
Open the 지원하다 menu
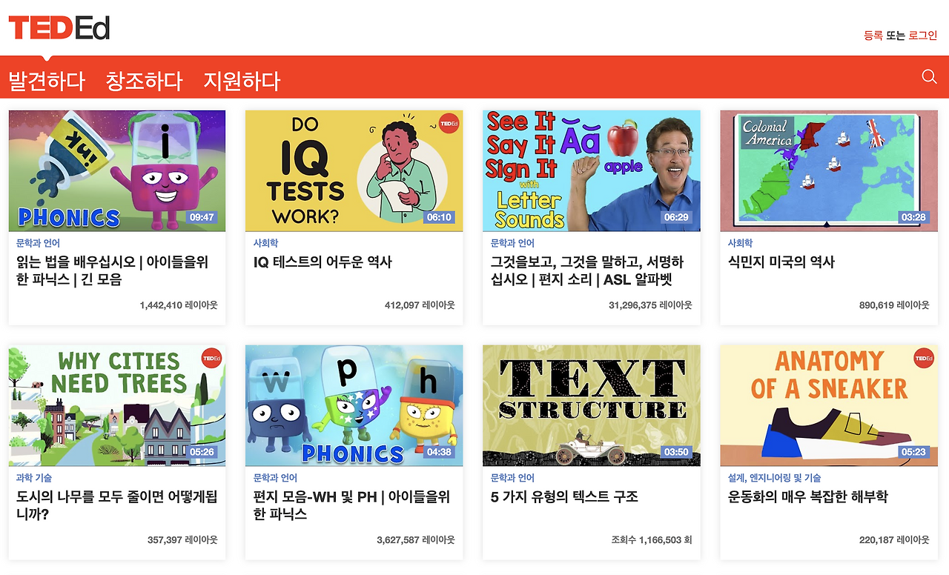coord(242,81)
